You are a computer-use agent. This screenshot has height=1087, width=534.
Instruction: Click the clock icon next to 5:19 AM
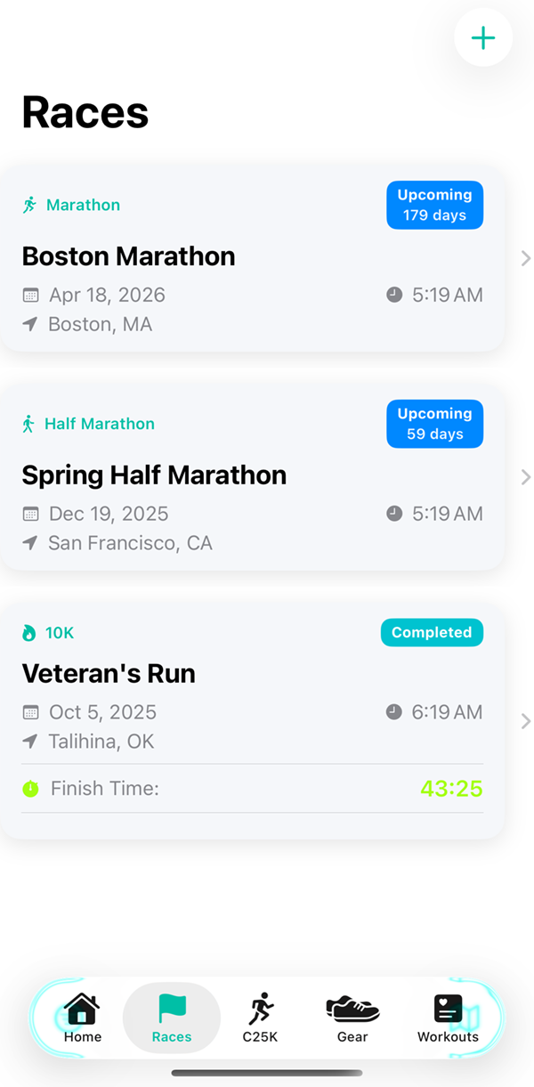[x=394, y=294]
